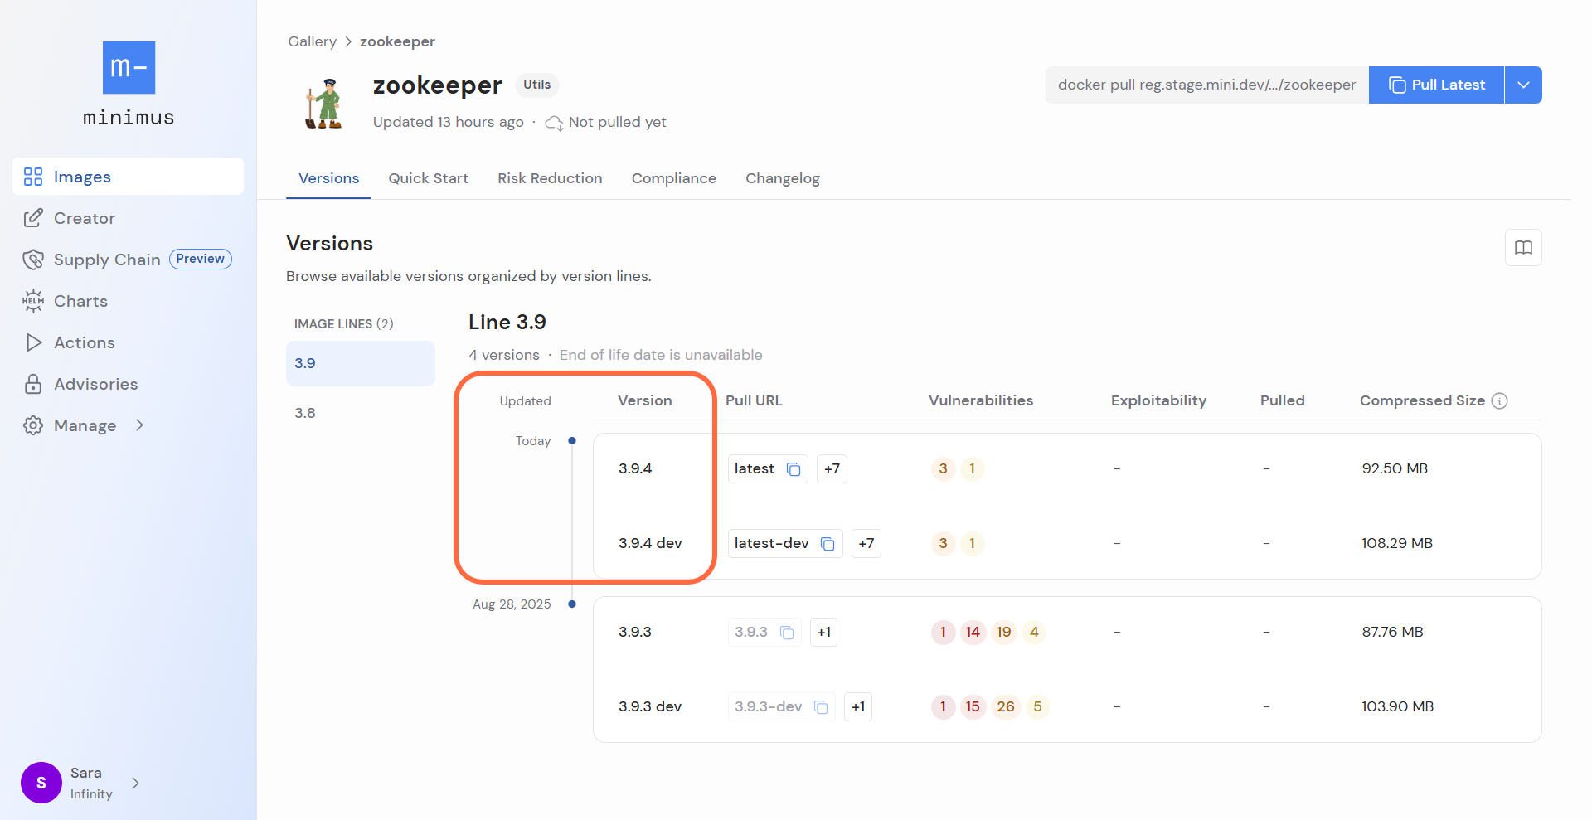Image resolution: width=1592 pixels, height=820 pixels.
Task: Open Images in the sidebar
Action: pos(128,177)
